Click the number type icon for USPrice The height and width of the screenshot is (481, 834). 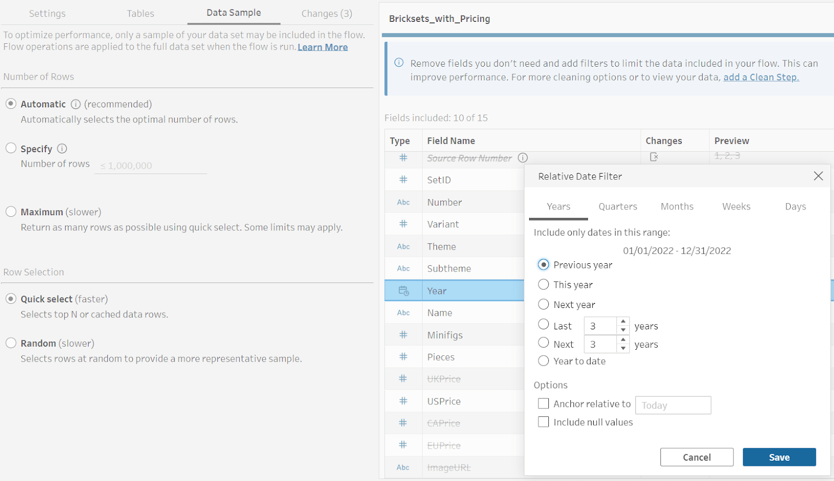click(403, 401)
